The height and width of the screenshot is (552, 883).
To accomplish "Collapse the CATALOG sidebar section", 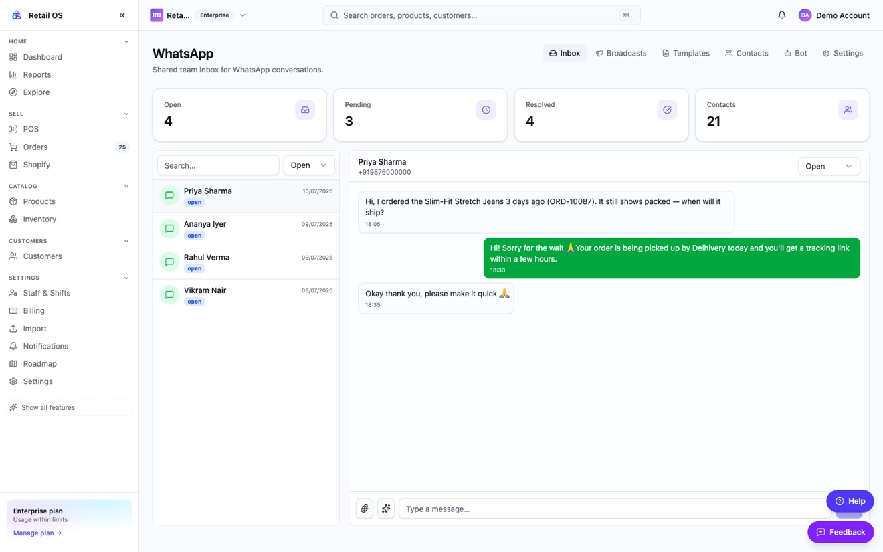I will [x=126, y=186].
